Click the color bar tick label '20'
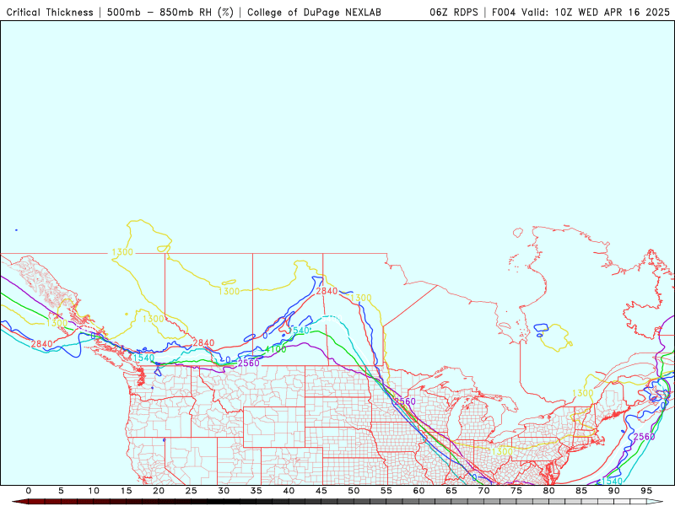This screenshot has width=675, height=506. (159, 491)
